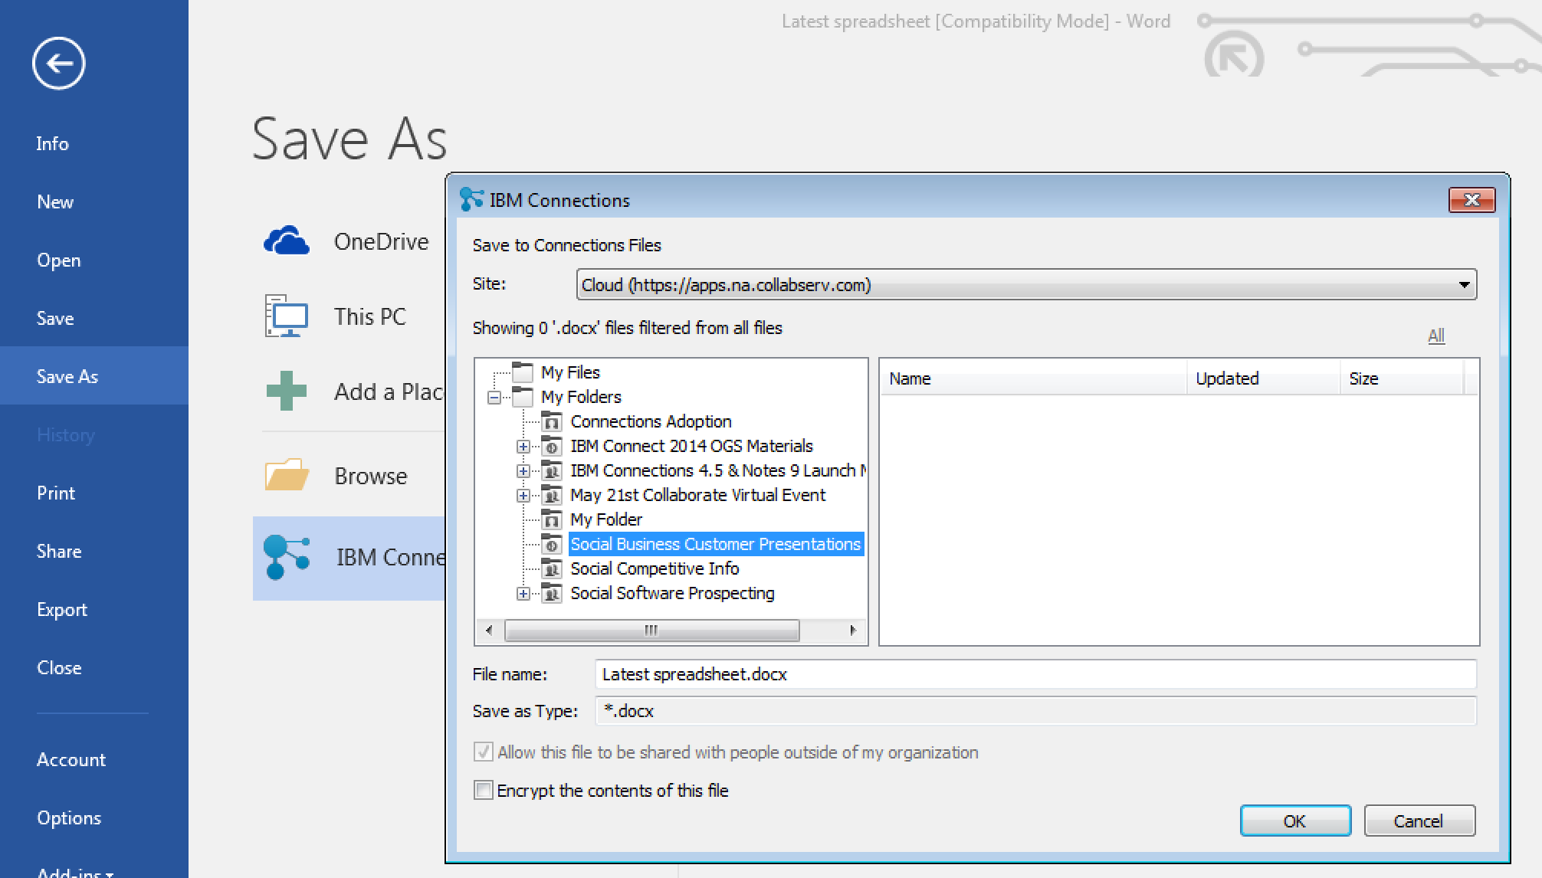Image resolution: width=1542 pixels, height=878 pixels.
Task: Collapse the My Folders tree node
Action: 494,397
